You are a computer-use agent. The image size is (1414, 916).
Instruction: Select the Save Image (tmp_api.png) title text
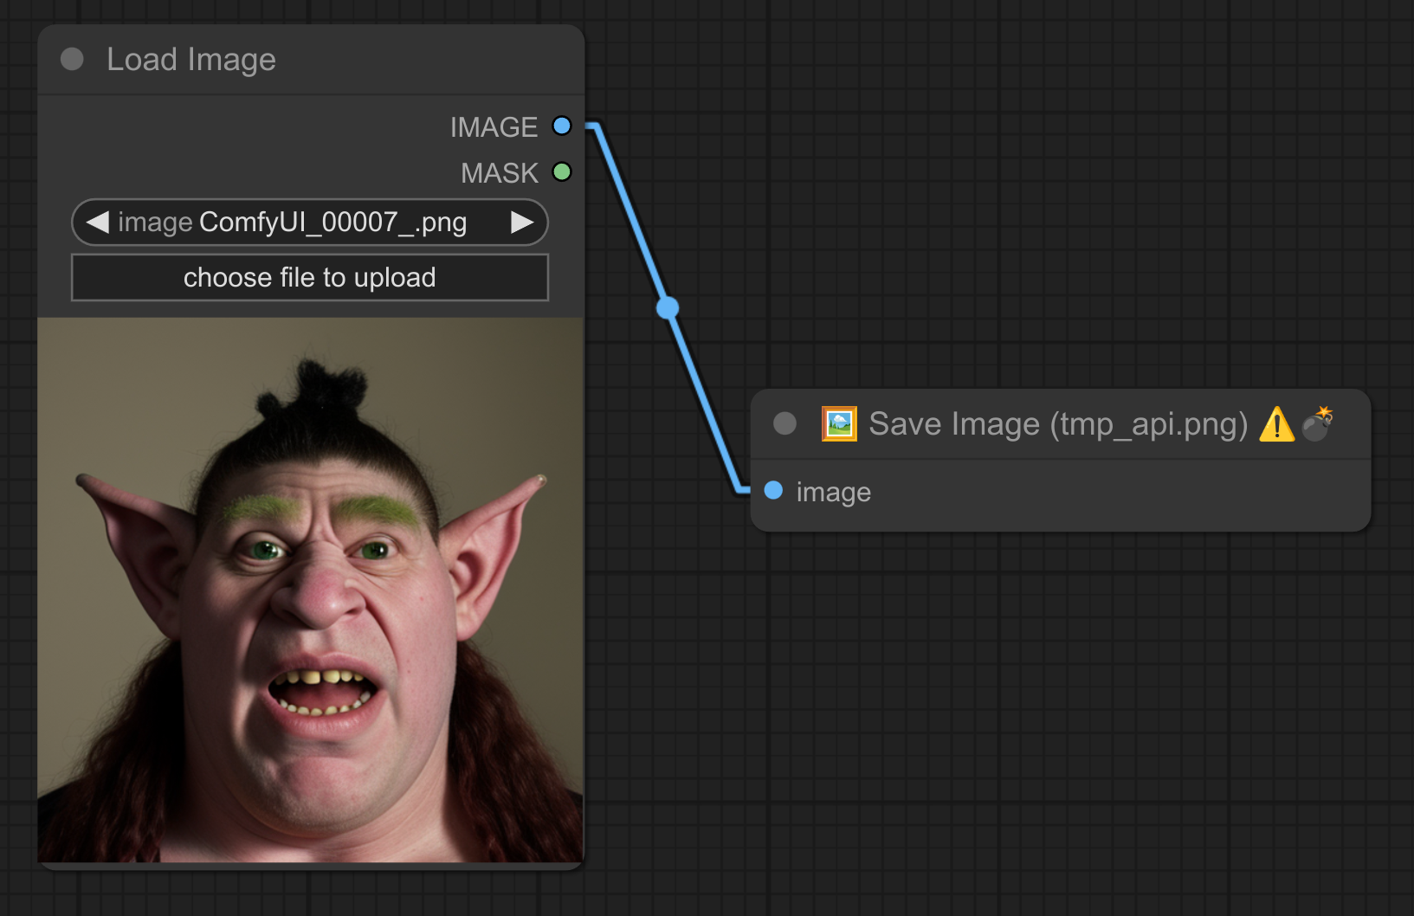pyautogui.click(x=1057, y=424)
